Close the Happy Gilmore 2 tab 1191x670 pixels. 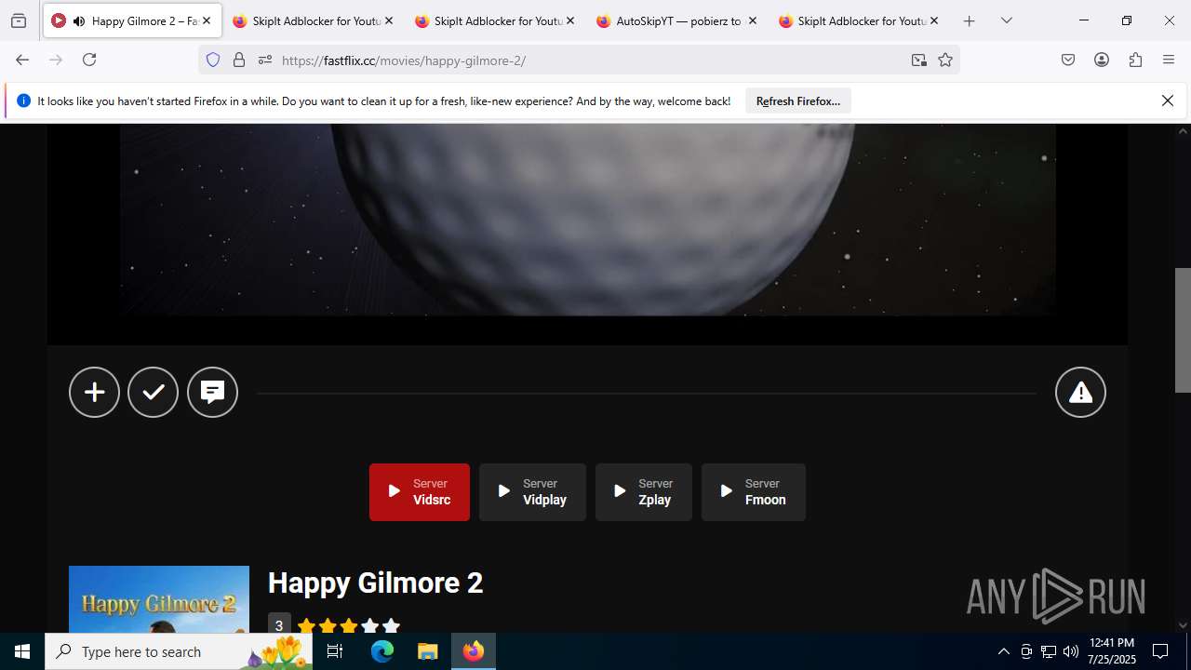207,20
